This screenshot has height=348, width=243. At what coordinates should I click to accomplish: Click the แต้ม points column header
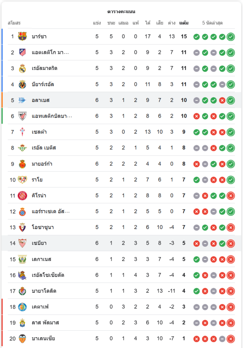click(184, 23)
